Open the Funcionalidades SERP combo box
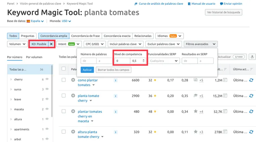This screenshot has width=256, height=142. coord(164,61)
